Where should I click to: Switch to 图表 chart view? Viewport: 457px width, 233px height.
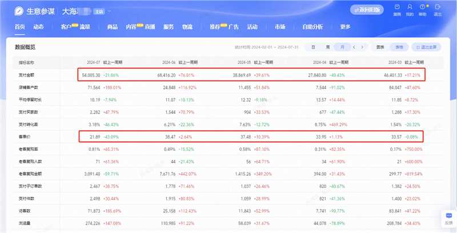click(x=380, y=47)
